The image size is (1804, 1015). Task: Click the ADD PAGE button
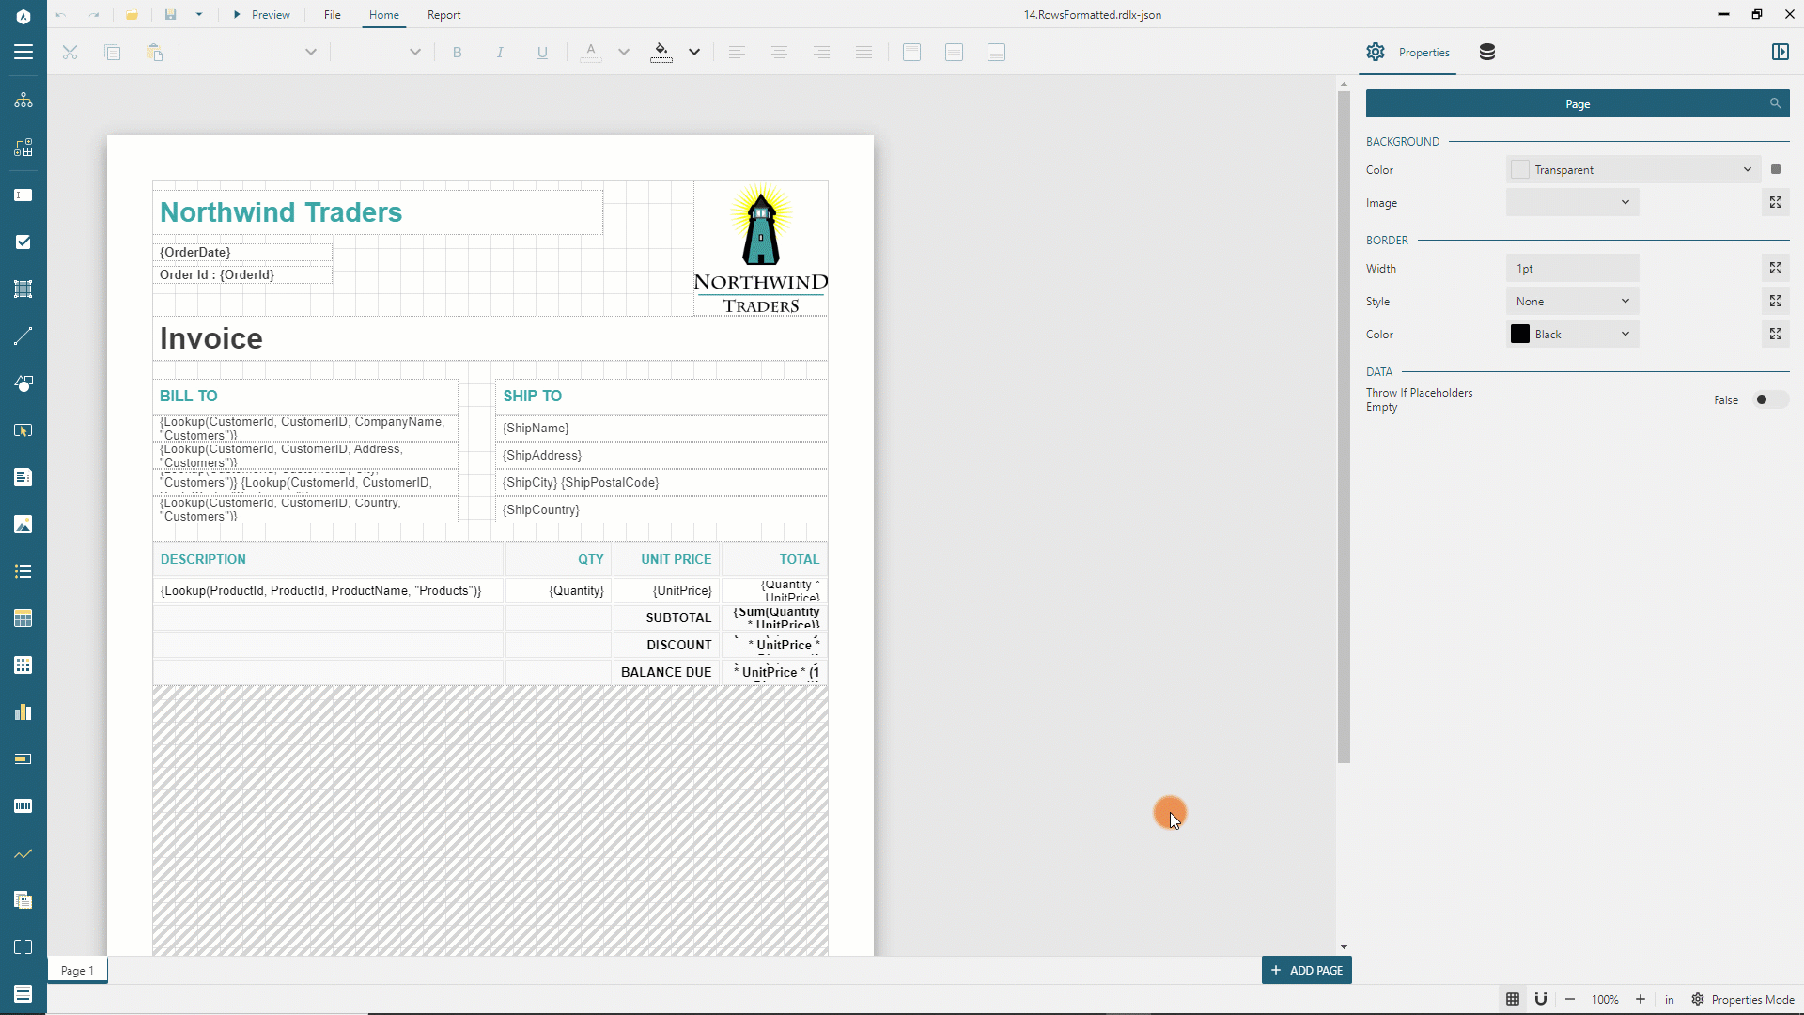(1306, 971)
